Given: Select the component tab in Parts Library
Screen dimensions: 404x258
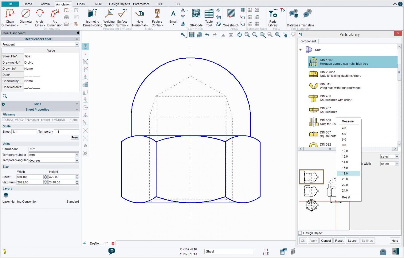Looking at the screenshot, I should pyautogui.click(x=308, y=41).
